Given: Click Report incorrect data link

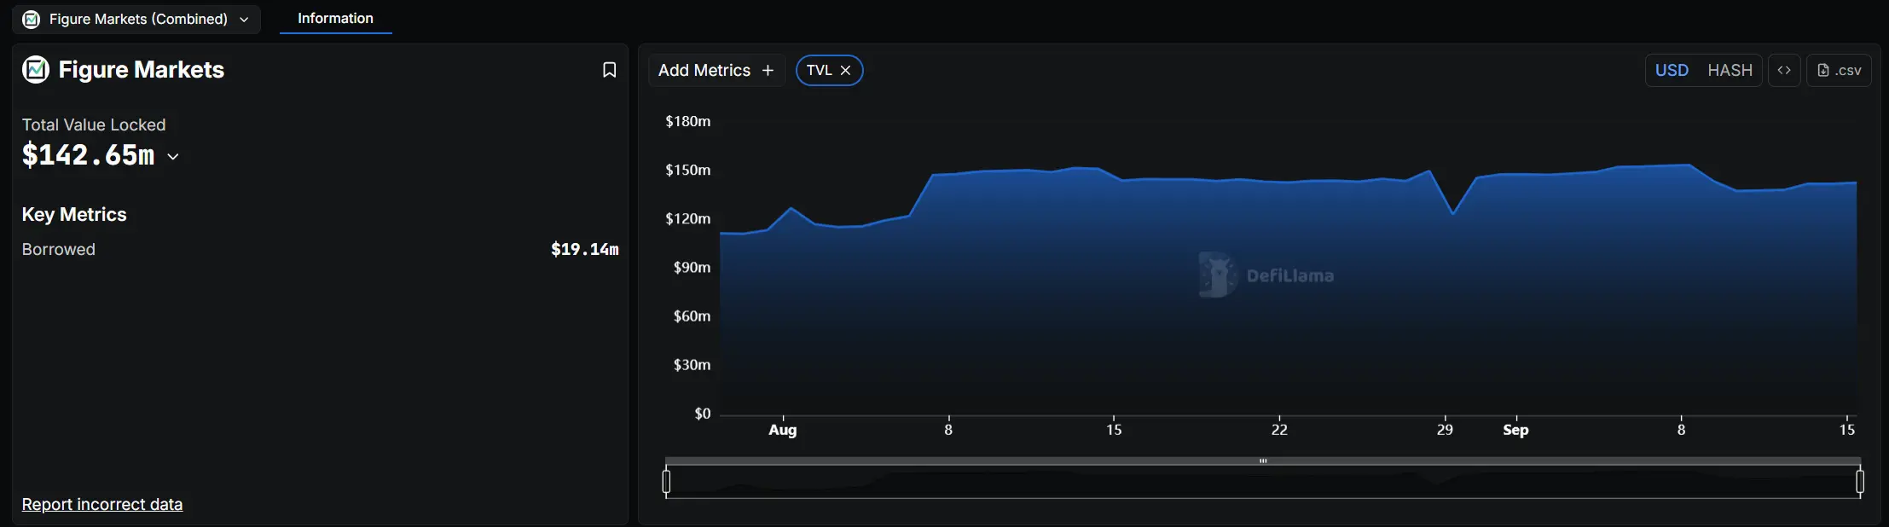Looking at the screenshot, I should click(x=102, y=504).
